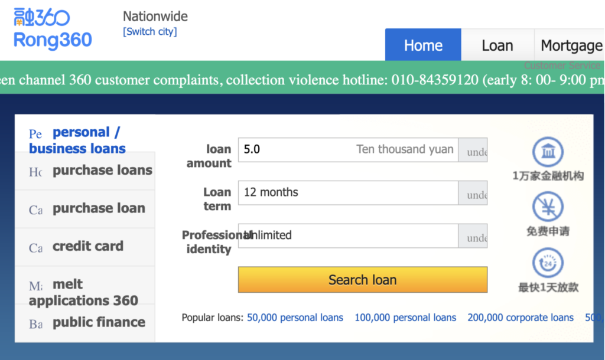
Task: Open the Loan tab
Action: (x=497, y=45)
